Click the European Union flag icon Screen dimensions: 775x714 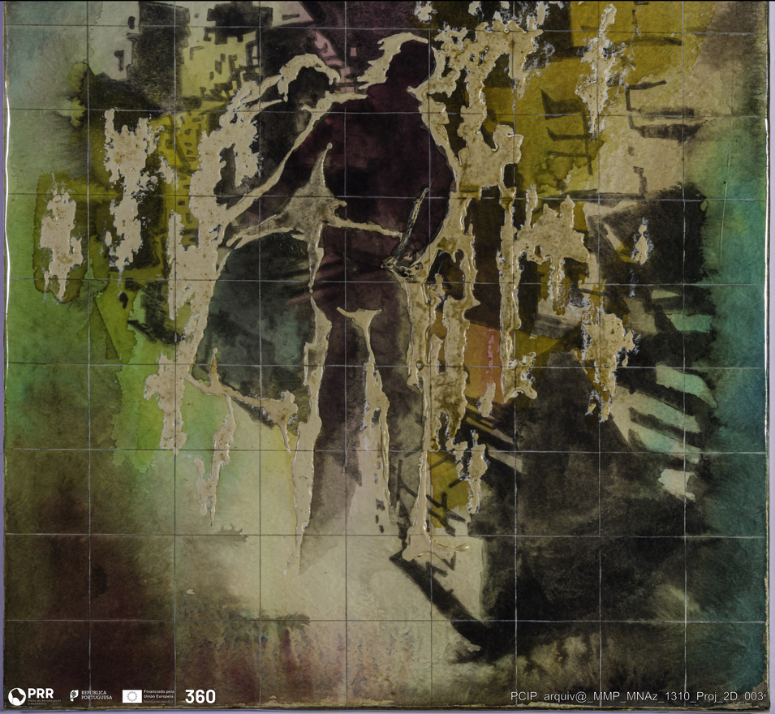click(x=132, y=696)
